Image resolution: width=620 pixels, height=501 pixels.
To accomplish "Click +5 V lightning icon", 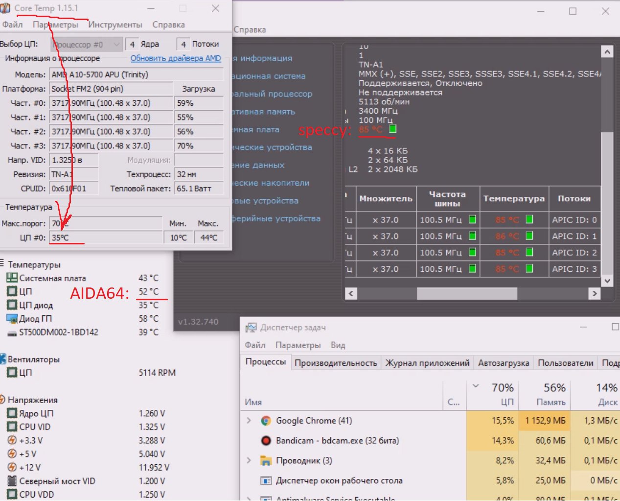I will click(12, 454).
